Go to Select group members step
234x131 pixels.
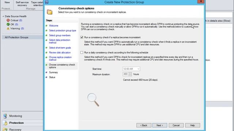pos(60,35)
